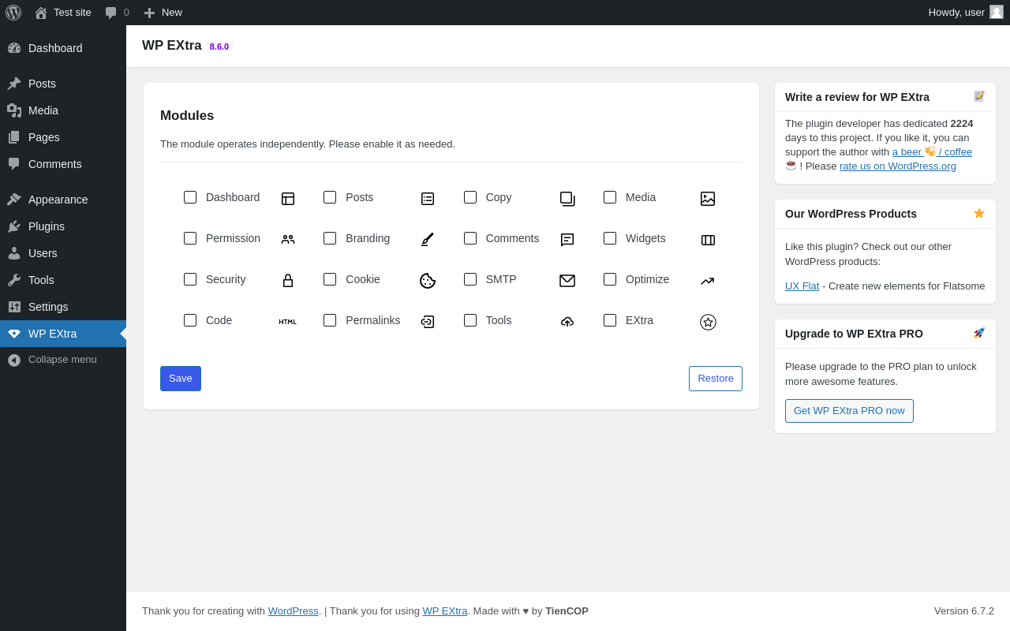
Task: Follow the rate us on WordPress.org link
Action: tap(898, 166)
